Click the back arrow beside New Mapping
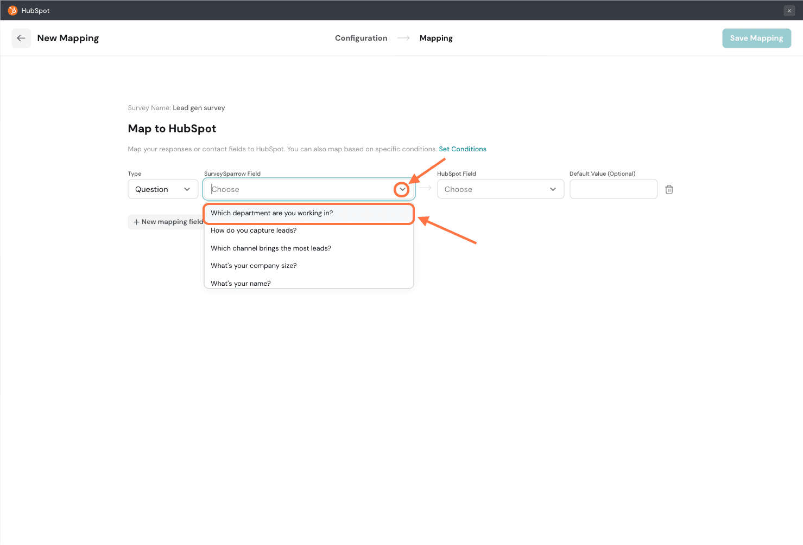 pos(21,38)
